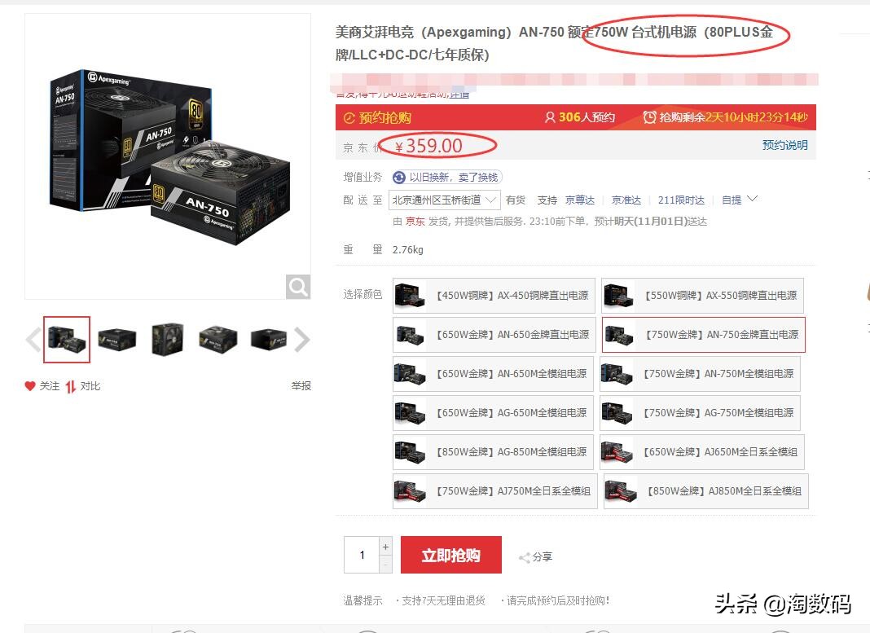Select 【450W铜牌】AX-450铜牌直出电源 option
This screenshot has height=633, width=870.
[x=494, y=296]
